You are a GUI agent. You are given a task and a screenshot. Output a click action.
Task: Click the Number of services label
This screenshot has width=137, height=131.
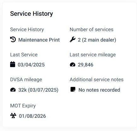(x=92, y=30)
